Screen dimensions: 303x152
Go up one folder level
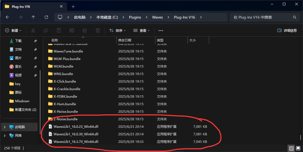[33, 17]
